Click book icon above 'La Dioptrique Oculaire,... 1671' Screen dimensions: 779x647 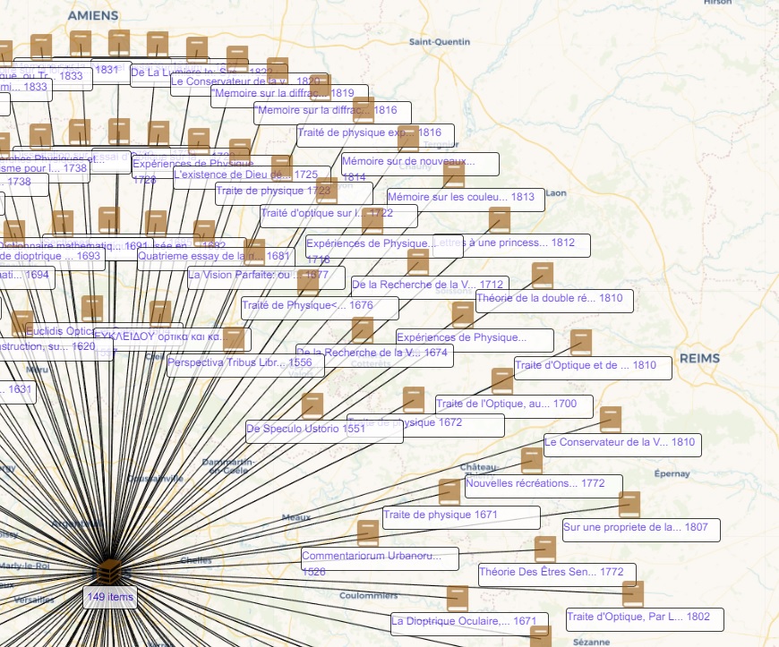point(458,599)
